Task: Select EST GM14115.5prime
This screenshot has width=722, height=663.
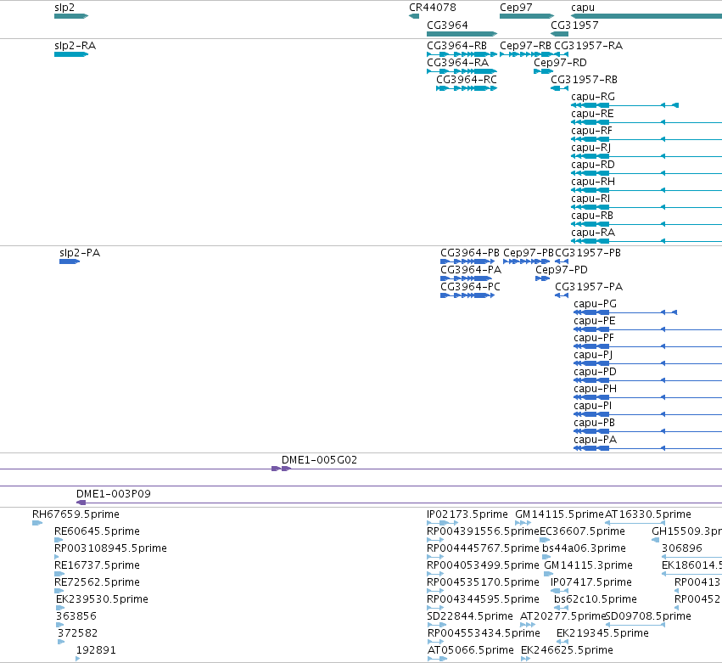Action: tap(559, 514)
